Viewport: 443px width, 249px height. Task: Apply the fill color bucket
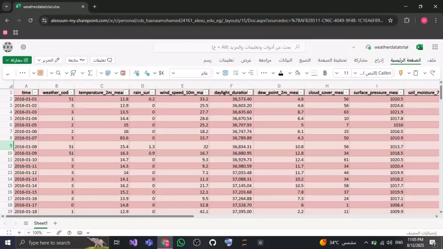[x=298, y=73]
